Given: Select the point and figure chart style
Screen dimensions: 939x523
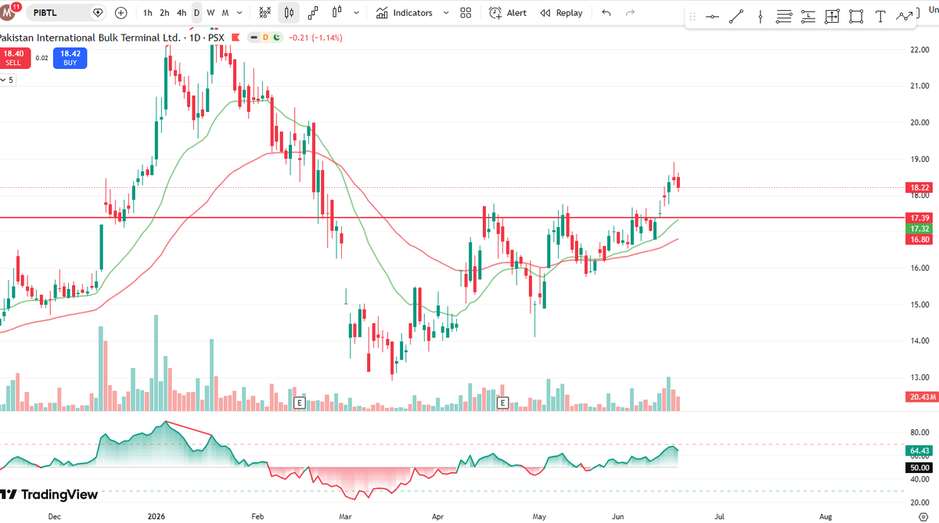Looking at the screenshot, I should point(265,13).
